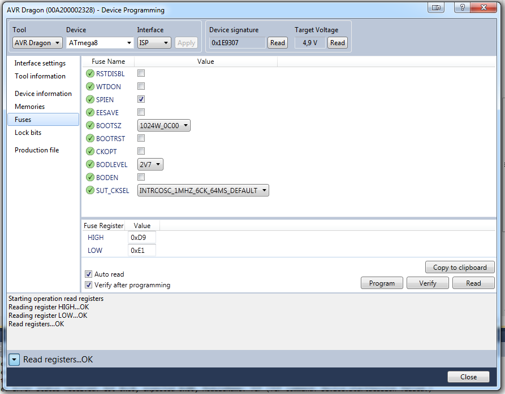Screen dimensions: 505x394
Task: Read the target voltage
Action: [338, 43]
